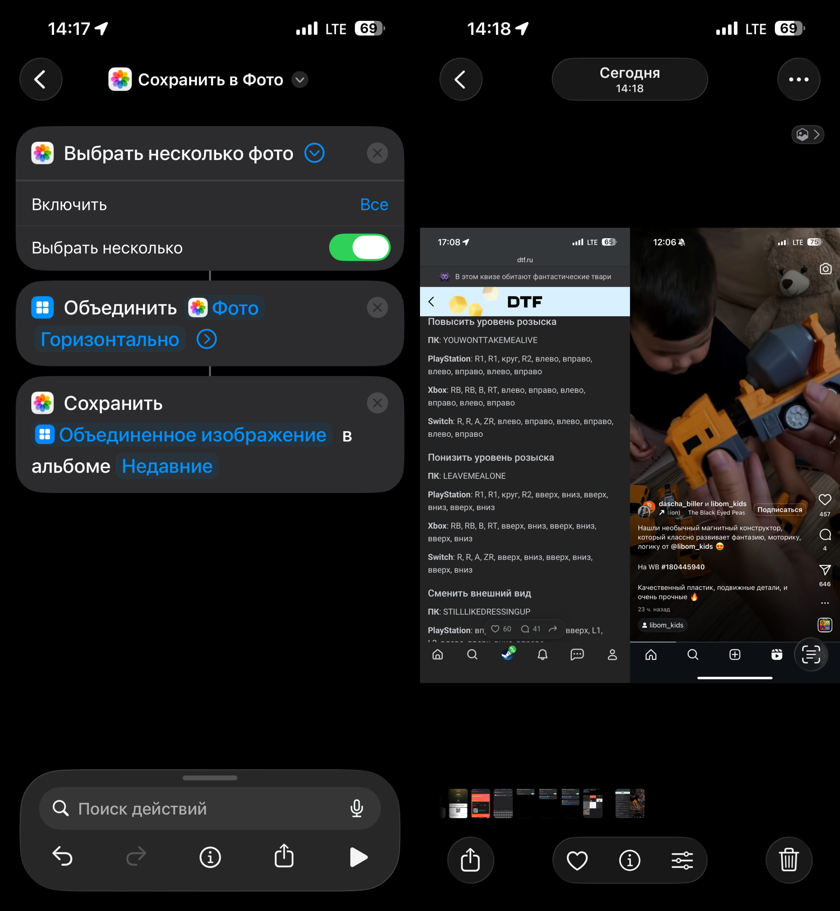The height and width of the screenshot is (911, 840).
Task: Tap Все next to Включить
Action: click(374, 204)
